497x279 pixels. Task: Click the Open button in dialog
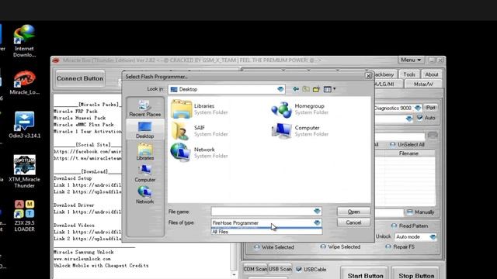[x=353, y=212]
